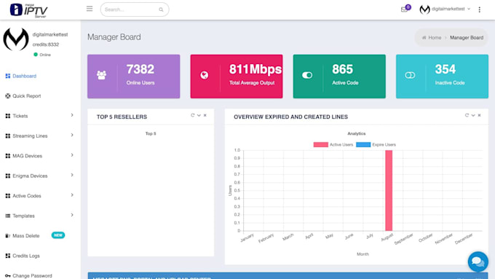Go to Home via breadcrumb
This screenshot has height=279, width=495.
click(435, 38)
